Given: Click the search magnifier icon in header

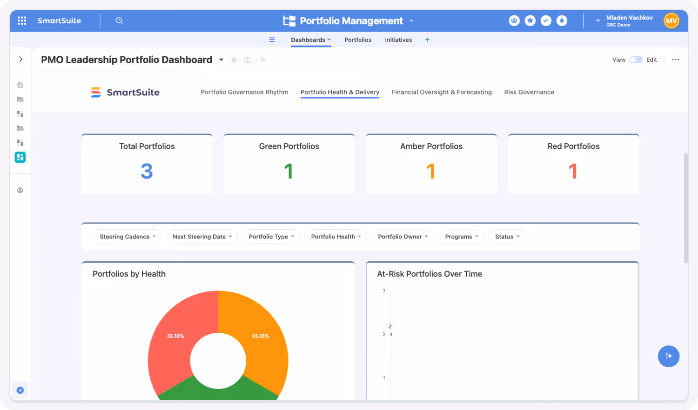Looking at the screenshot, I should (x=119, y=20).
